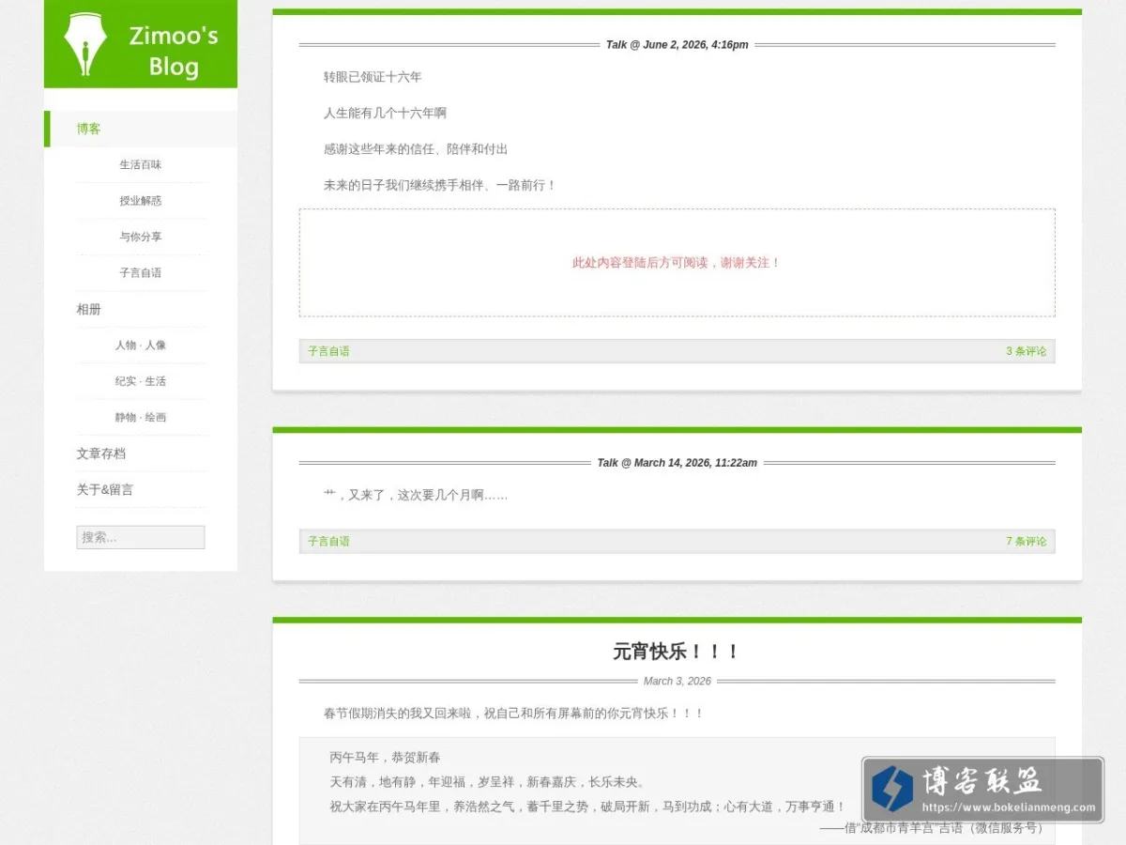Open the 人物 · 人像 album
Image resolution: width=1126 pixels, height=845 pixels.
141,346
